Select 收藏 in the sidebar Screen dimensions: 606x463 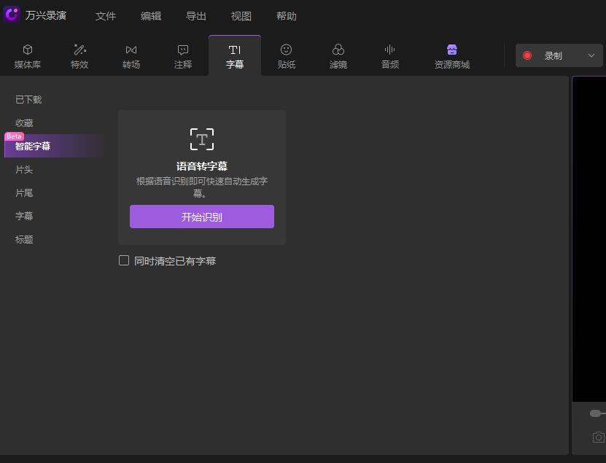(24, 123)
